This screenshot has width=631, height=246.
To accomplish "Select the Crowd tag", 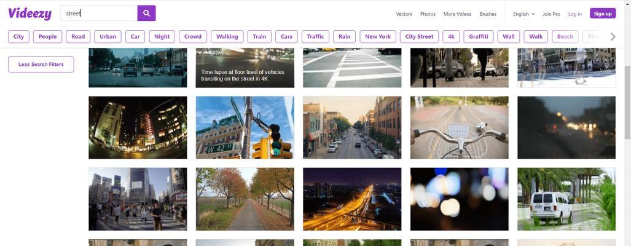I will click(193, 37).
